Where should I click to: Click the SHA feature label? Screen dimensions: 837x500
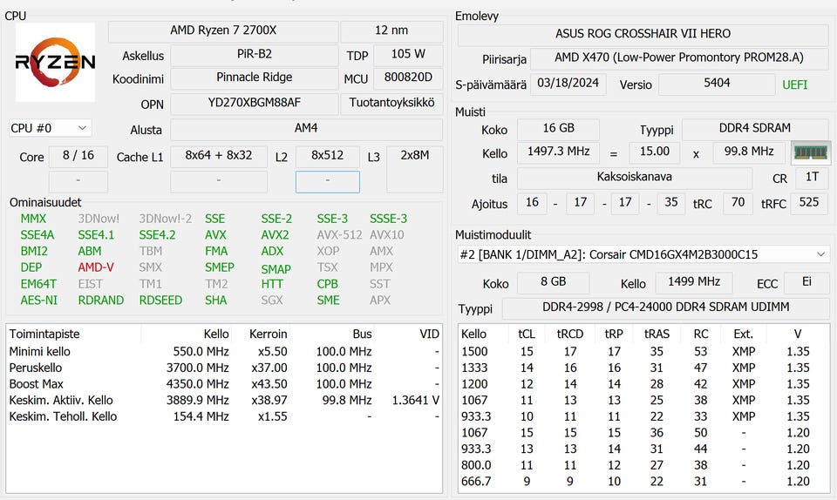215,301
